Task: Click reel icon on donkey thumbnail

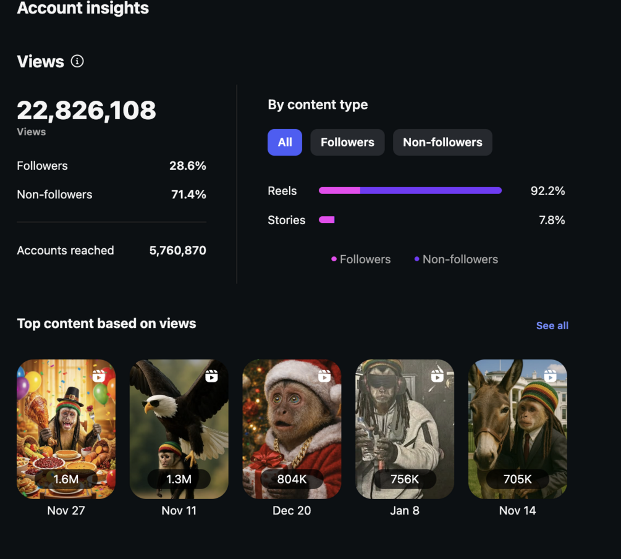Action: pos(551,376)
